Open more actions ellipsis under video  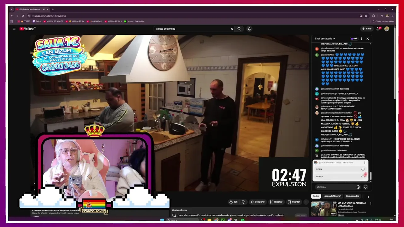(306, 202)
